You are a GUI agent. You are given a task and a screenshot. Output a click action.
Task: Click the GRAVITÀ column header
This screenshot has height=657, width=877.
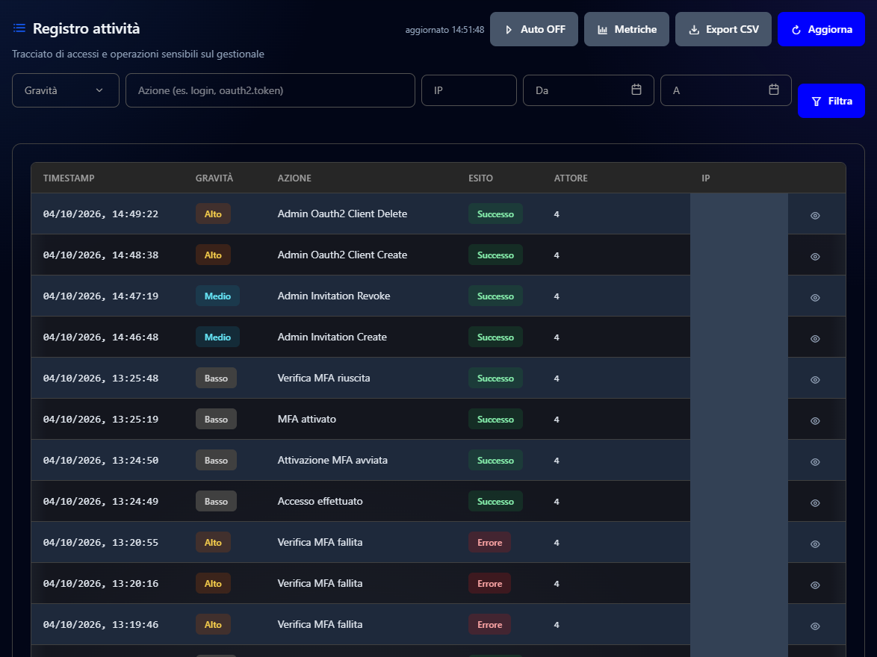[214, 178]
